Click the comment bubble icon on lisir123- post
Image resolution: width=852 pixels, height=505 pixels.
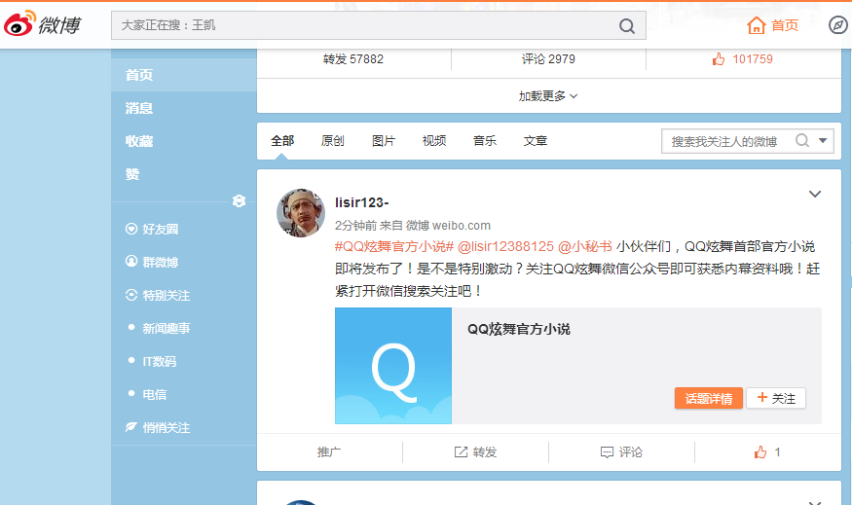click(607, 452)
